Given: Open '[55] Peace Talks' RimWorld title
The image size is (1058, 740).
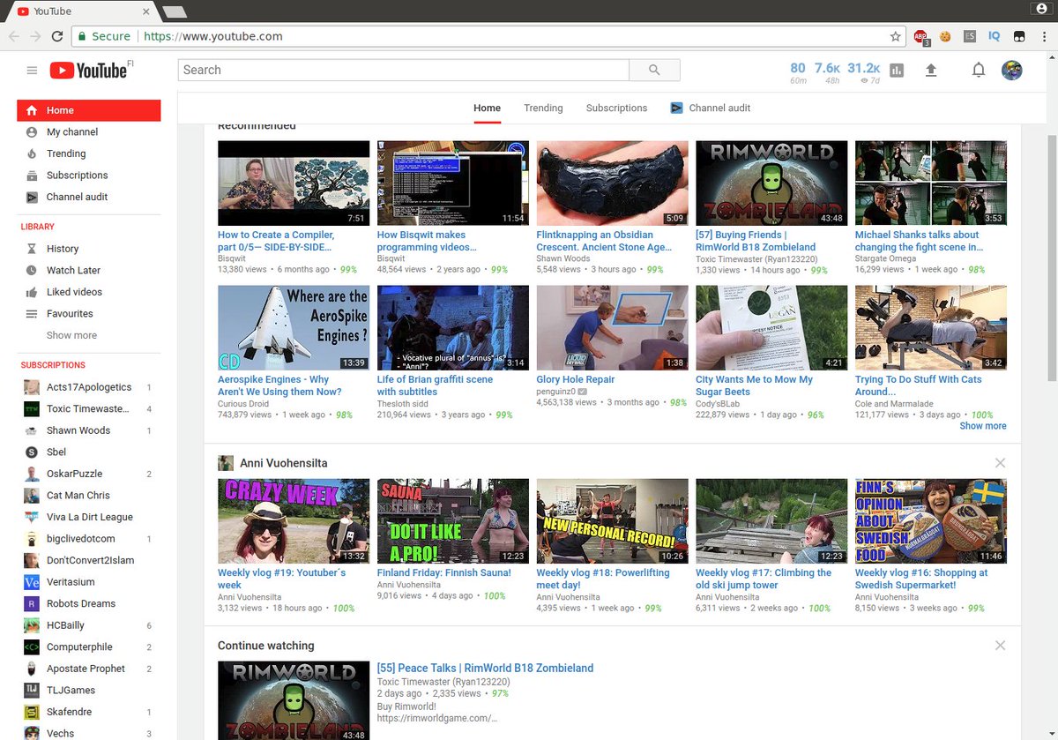Looking at the screenshot, I should coord(485,669).
